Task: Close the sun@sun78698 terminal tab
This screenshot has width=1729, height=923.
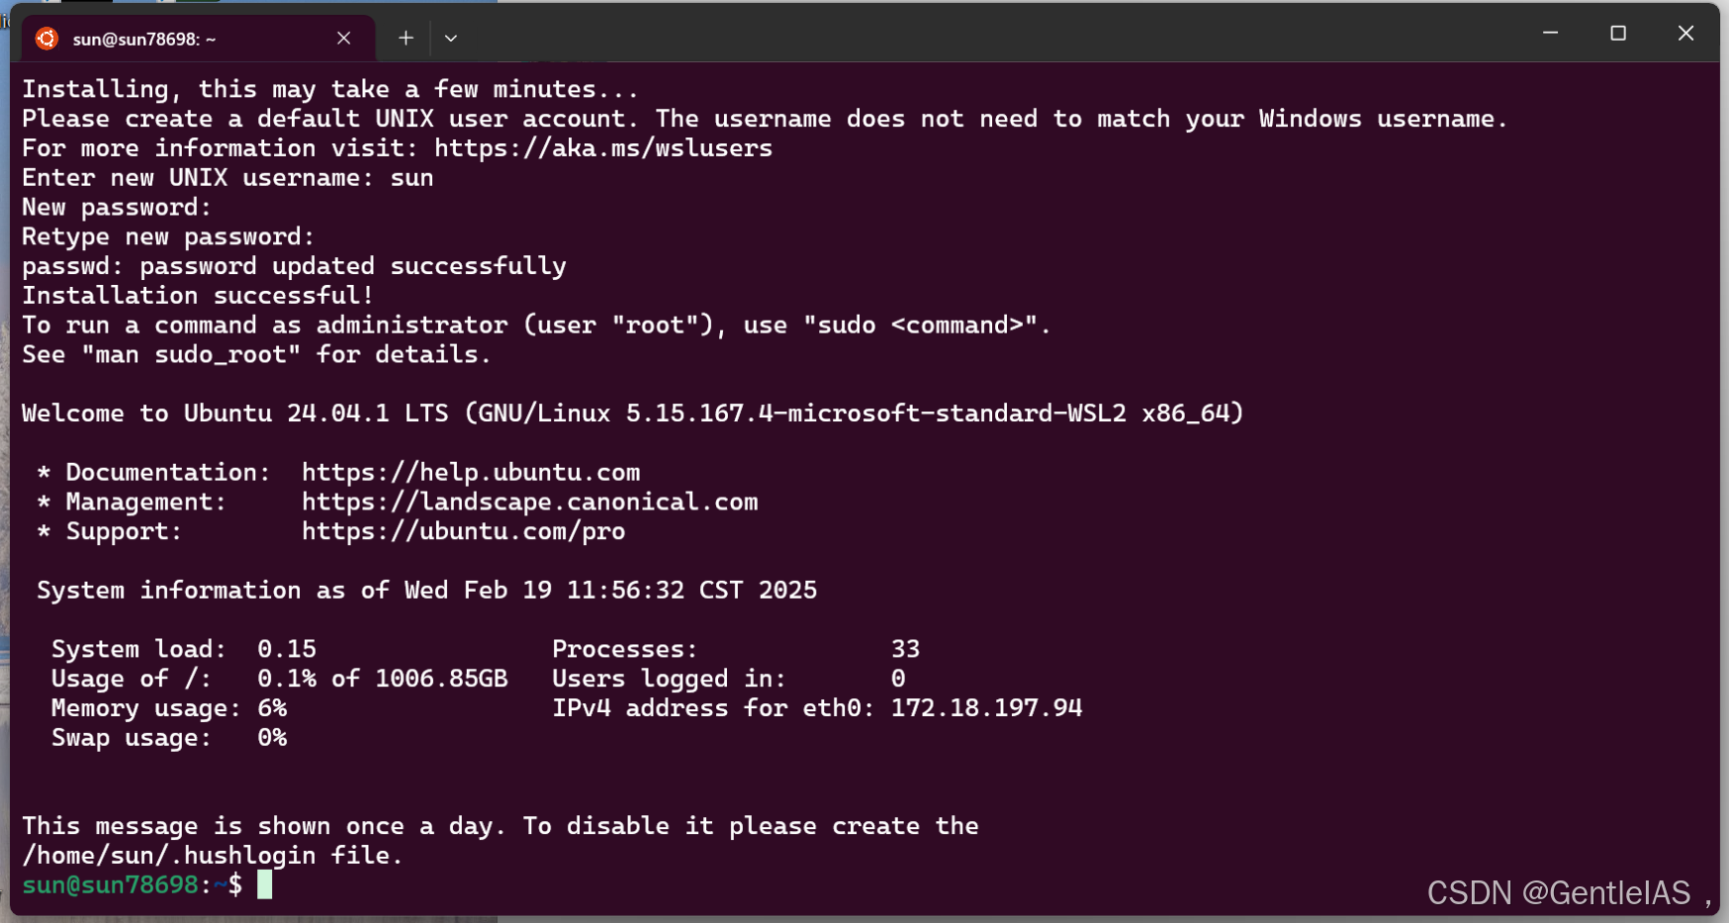Action: [343, 38]
